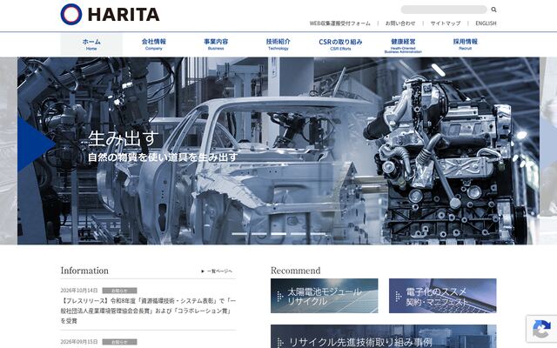557x348 pixels.
Task: Open the プレスリリース 令和8年度 news article
Action: coord(148,311)
